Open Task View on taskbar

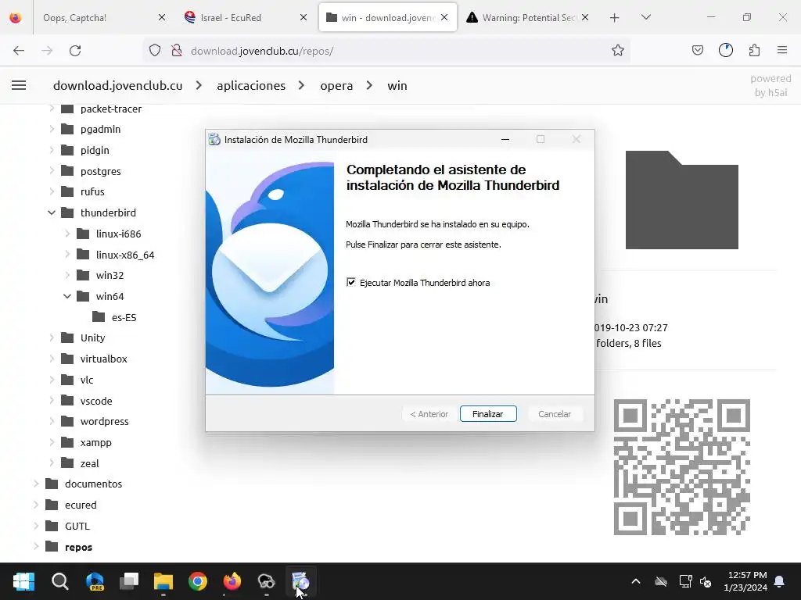pyautogui.click(x=129, y=581)
